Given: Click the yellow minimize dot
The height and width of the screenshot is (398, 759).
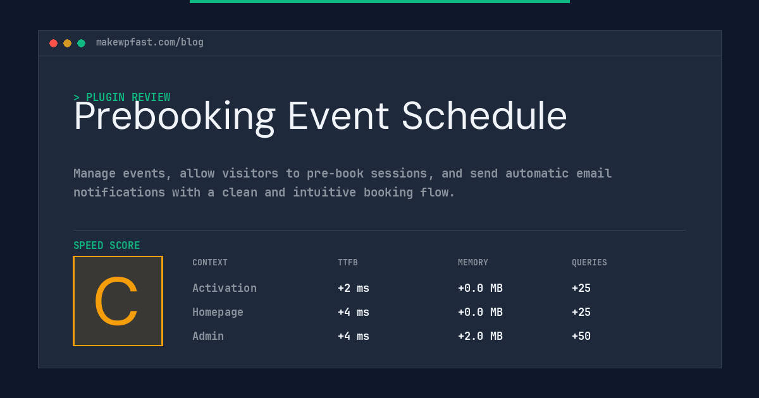Looking at the screenshot, I should [x=67, y=43].
